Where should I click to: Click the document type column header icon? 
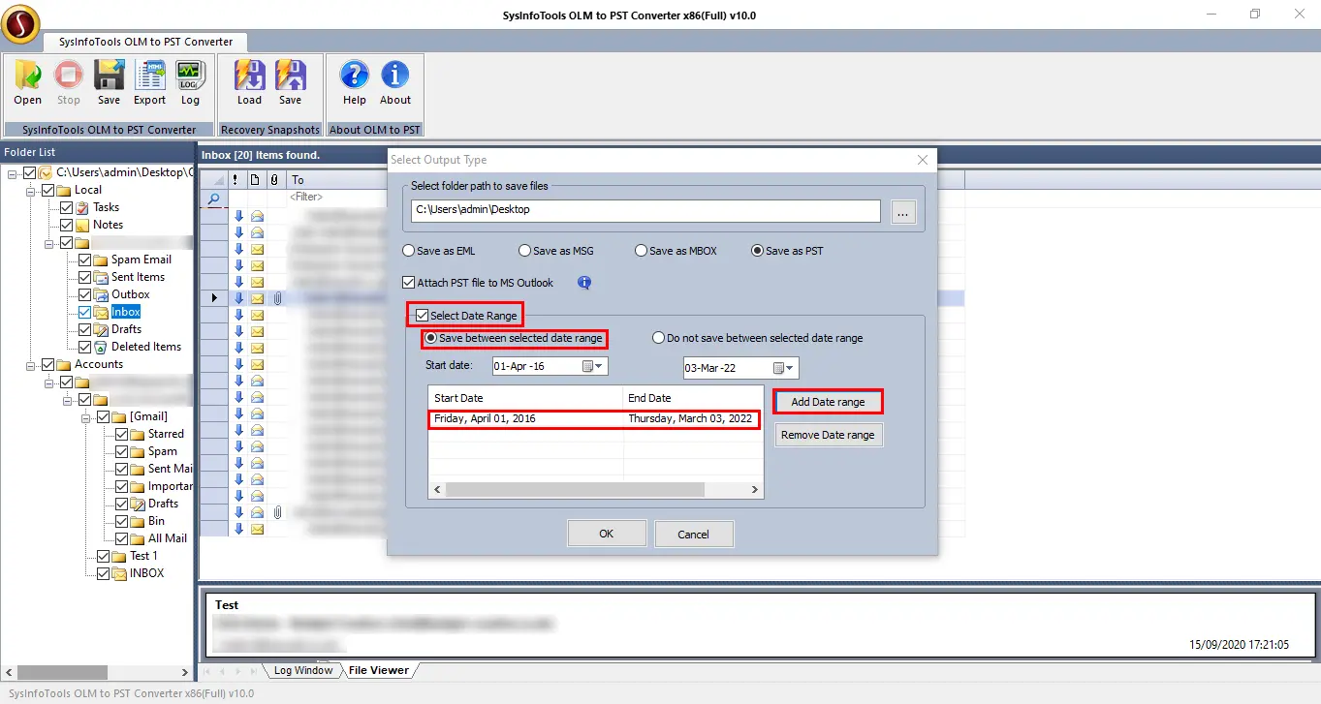[255, 179]
